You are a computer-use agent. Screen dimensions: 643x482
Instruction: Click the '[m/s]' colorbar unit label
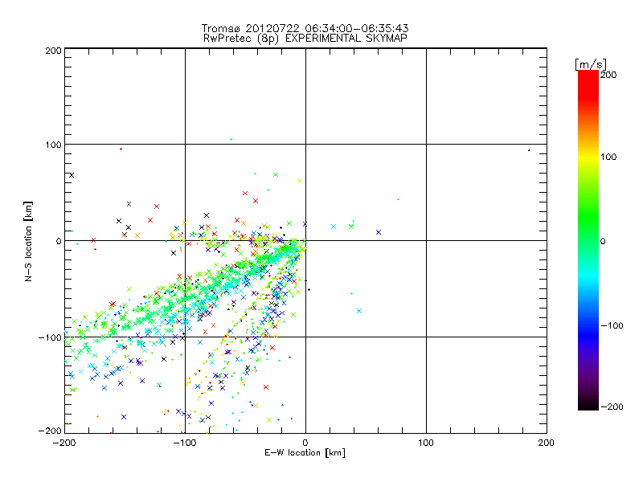pyautogui.click(x=590, y=64)
